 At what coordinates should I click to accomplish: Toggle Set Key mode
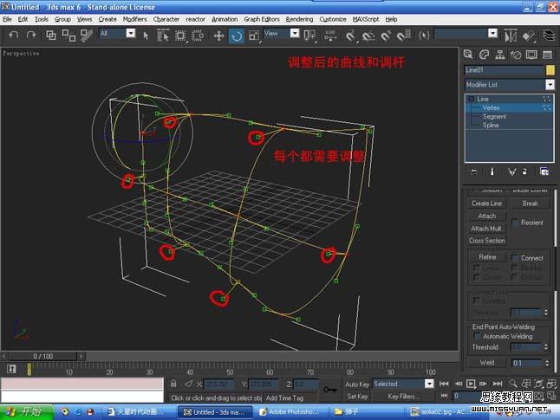point(357,397)
